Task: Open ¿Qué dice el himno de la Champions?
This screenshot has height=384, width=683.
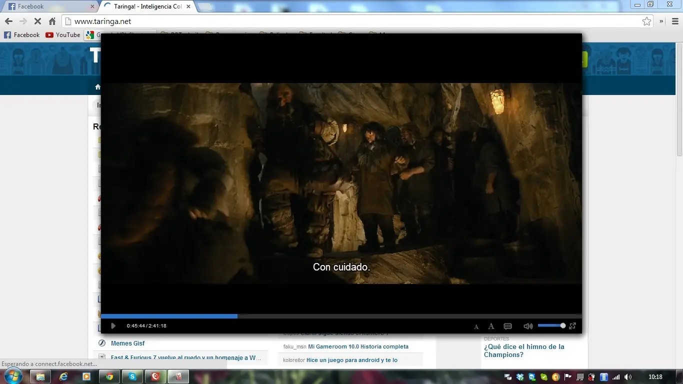Action: click(524, 350)
